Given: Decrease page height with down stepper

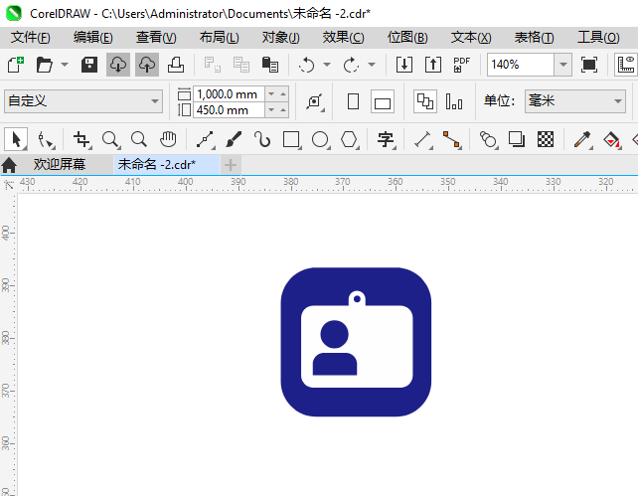Looking at the screenshot, I should click(271, 110).
